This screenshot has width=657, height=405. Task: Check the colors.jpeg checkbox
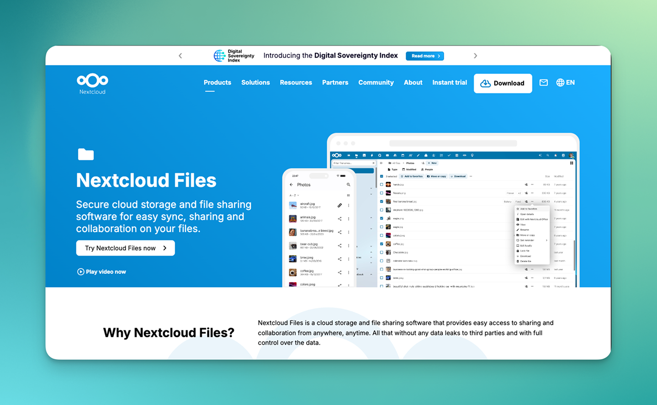[381, 235]
